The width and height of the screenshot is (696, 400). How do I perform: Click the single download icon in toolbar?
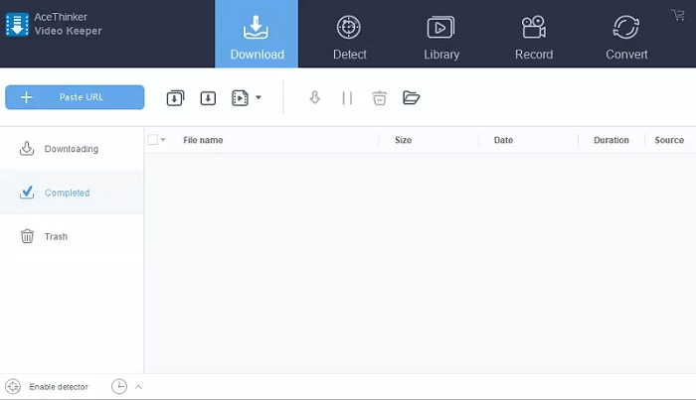pyautogui.click(x=208, y=97)
